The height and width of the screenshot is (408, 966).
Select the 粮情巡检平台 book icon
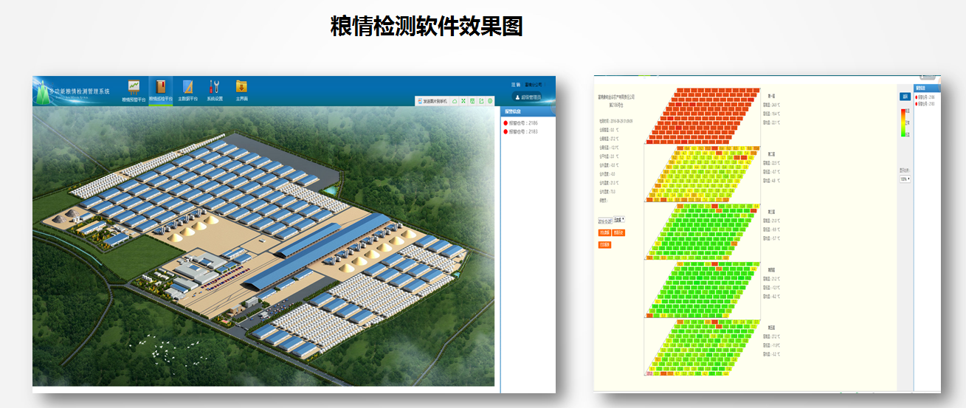(x=161, y=89)
